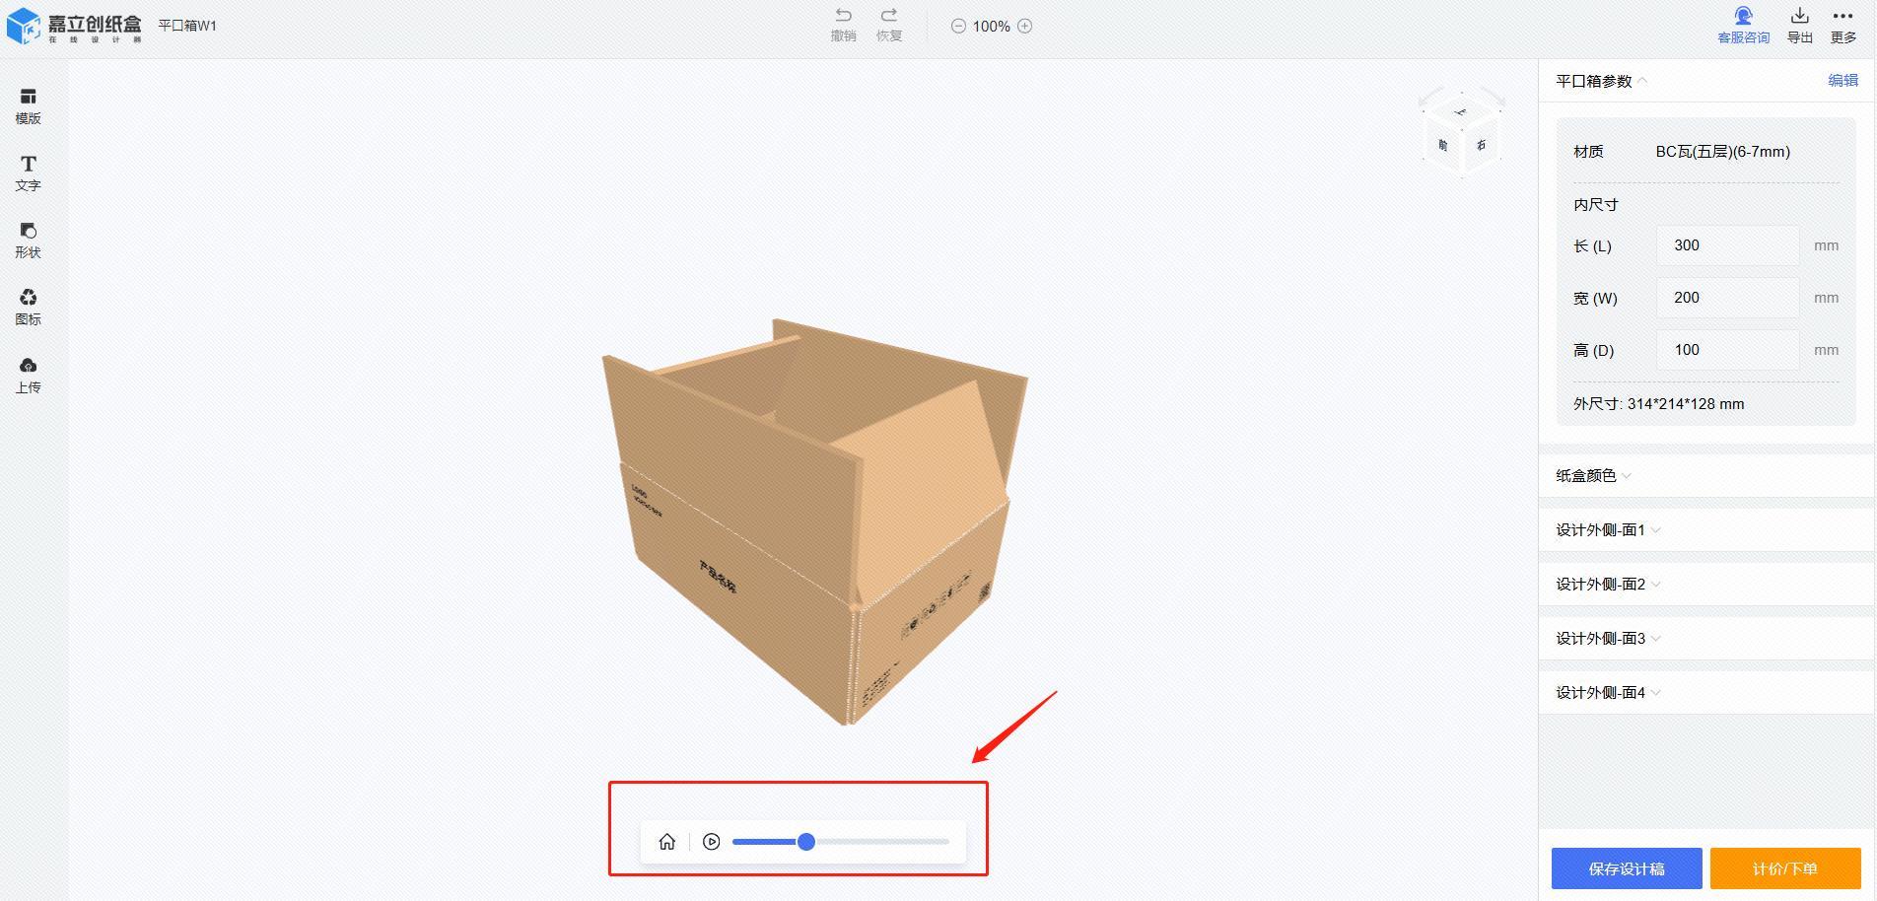
Task: Expand the 纸盒颜色 section
Action: (1593, 476)
